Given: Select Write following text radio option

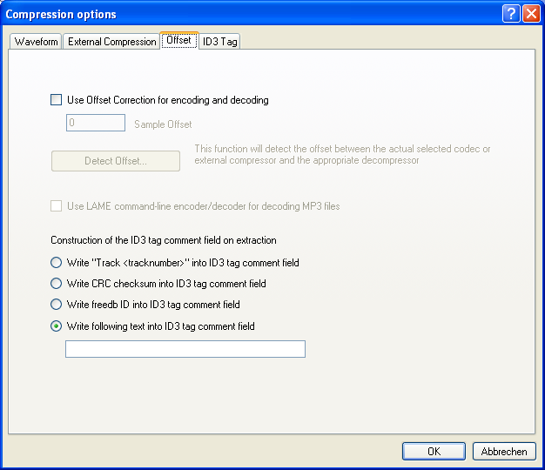Looking at the screenshot, I should (x=57, y=326).
